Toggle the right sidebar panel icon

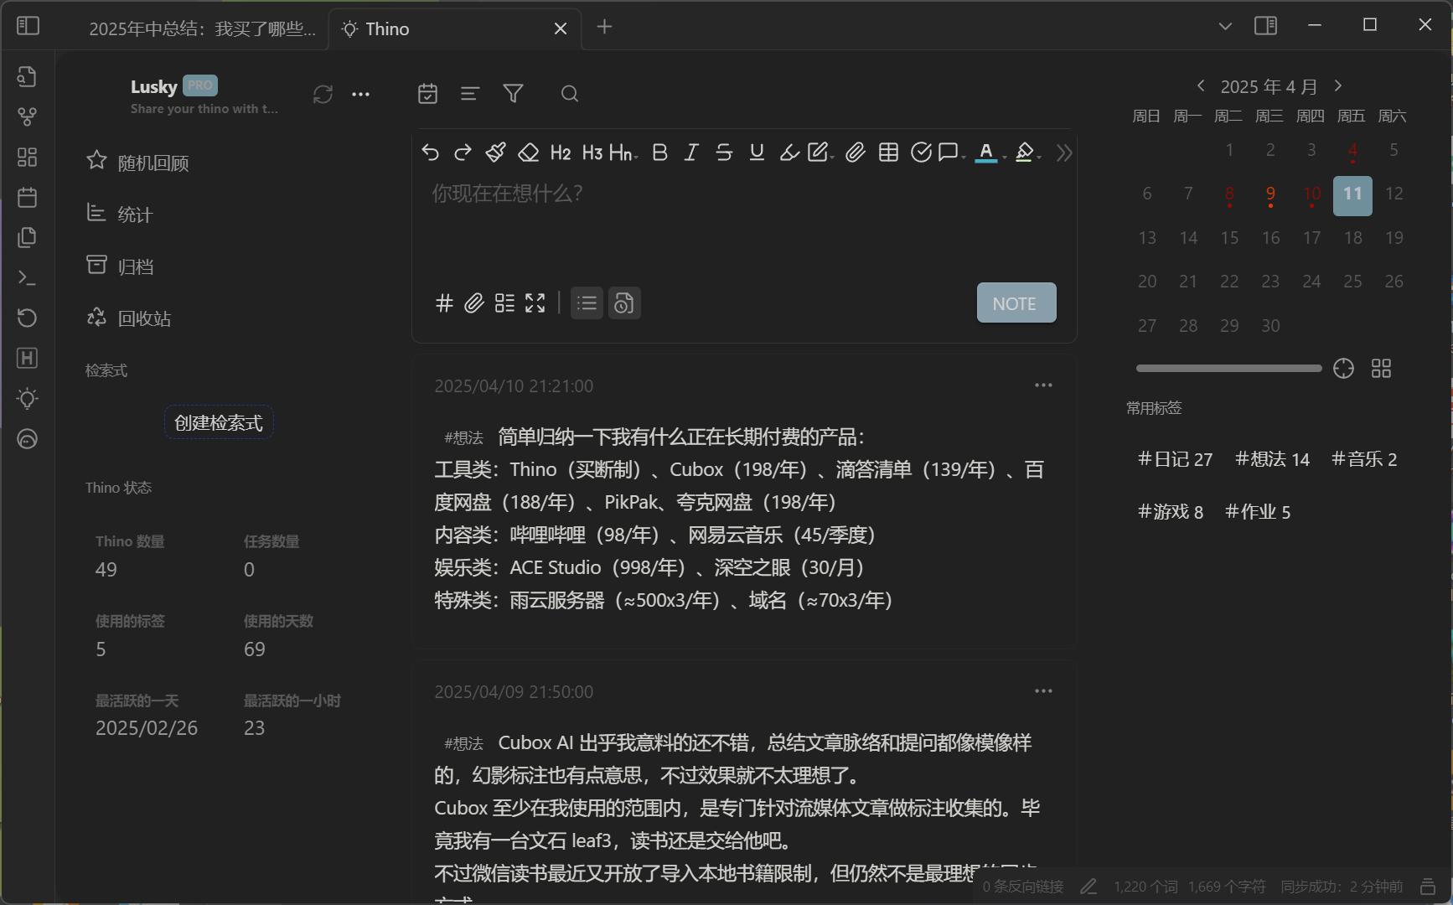point(1265,26)
